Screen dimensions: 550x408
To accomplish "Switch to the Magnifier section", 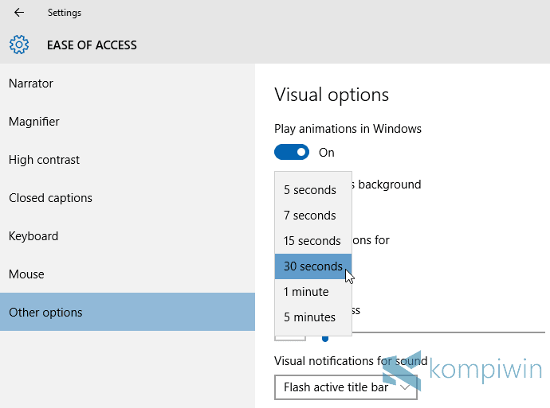I will [34, 122].
